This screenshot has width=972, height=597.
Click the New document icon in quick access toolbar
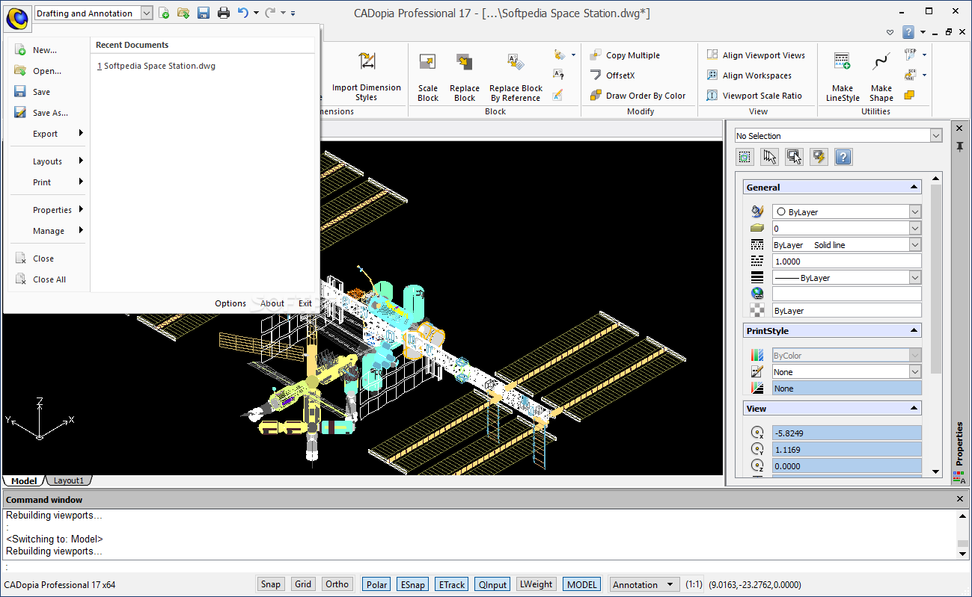(164, 13)
